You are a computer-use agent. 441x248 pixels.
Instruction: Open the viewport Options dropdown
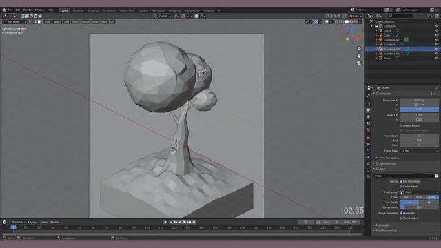coord(356,16)
